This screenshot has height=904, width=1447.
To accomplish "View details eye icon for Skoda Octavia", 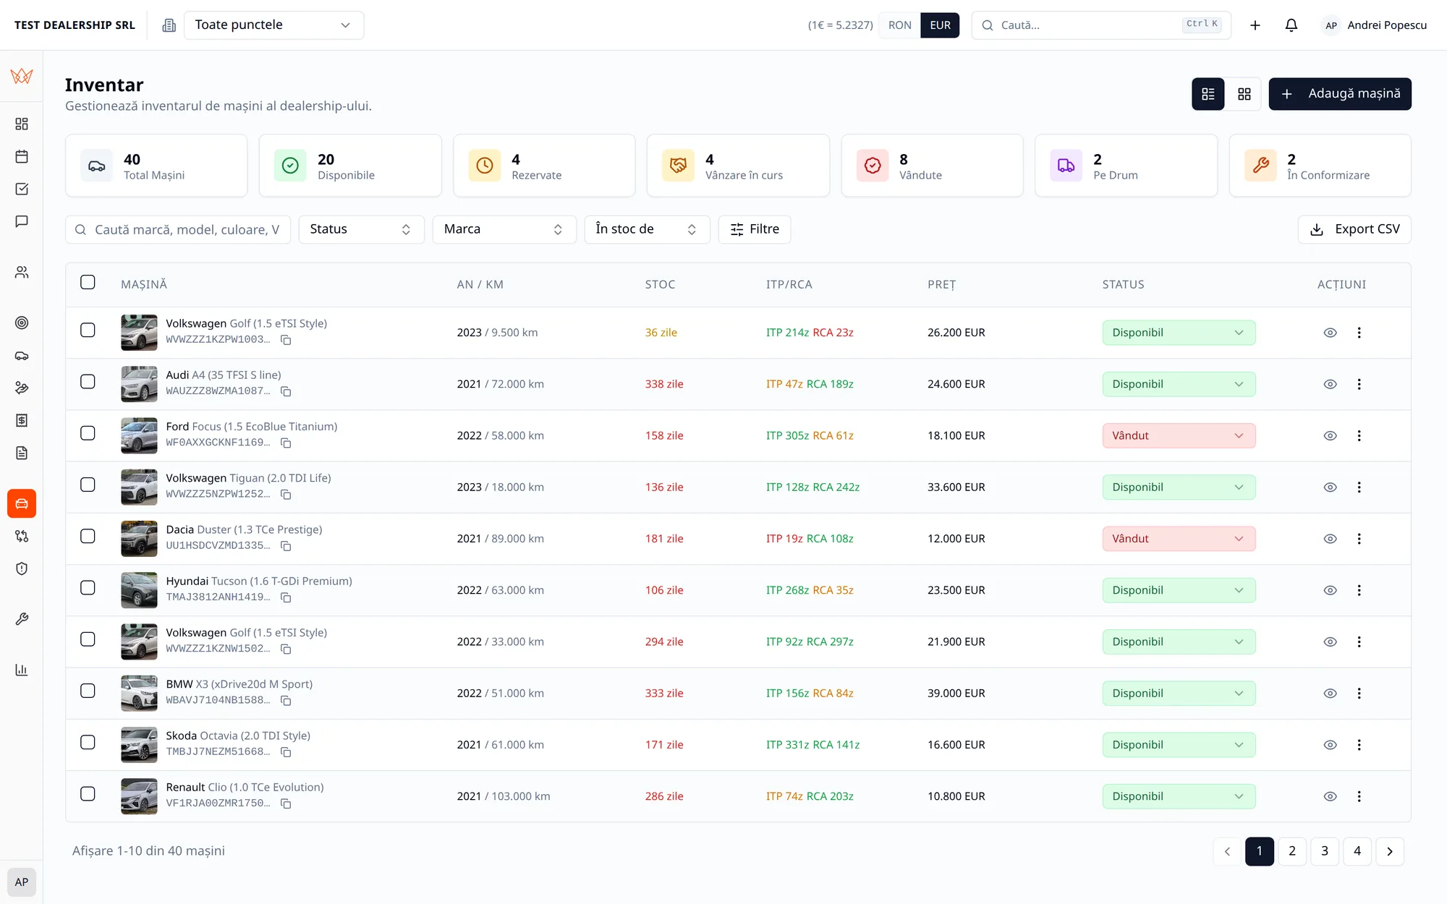I will [1330, 745].
